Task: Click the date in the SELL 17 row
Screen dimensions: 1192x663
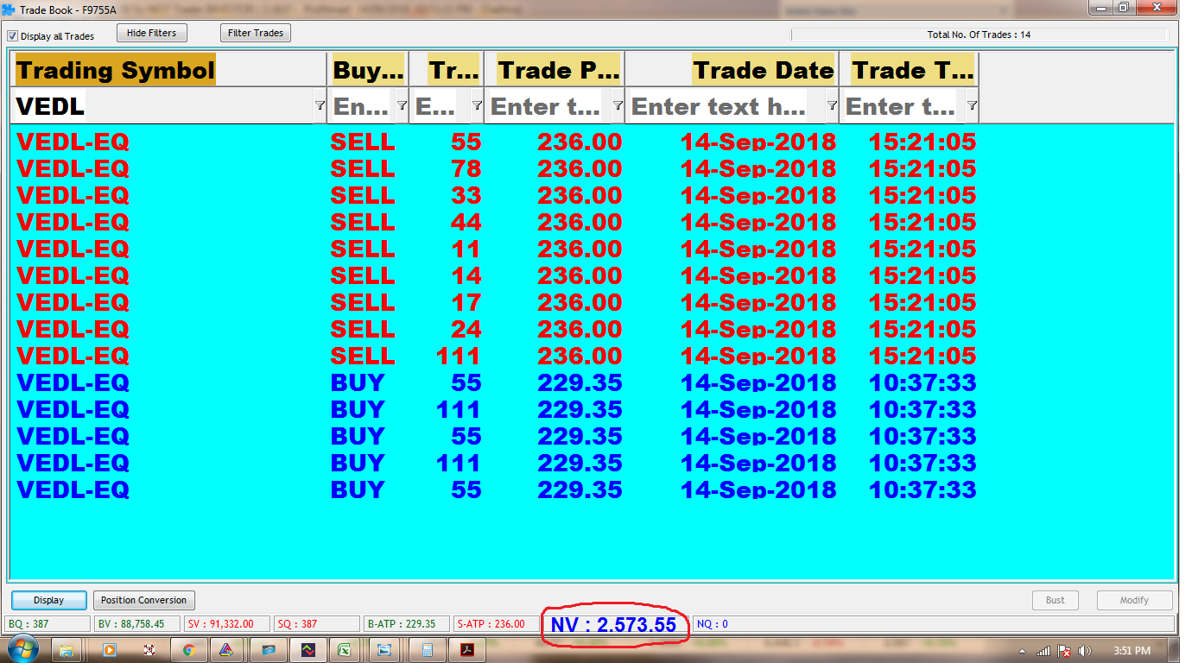Action: pyautogui.click(x=758, y=302)
